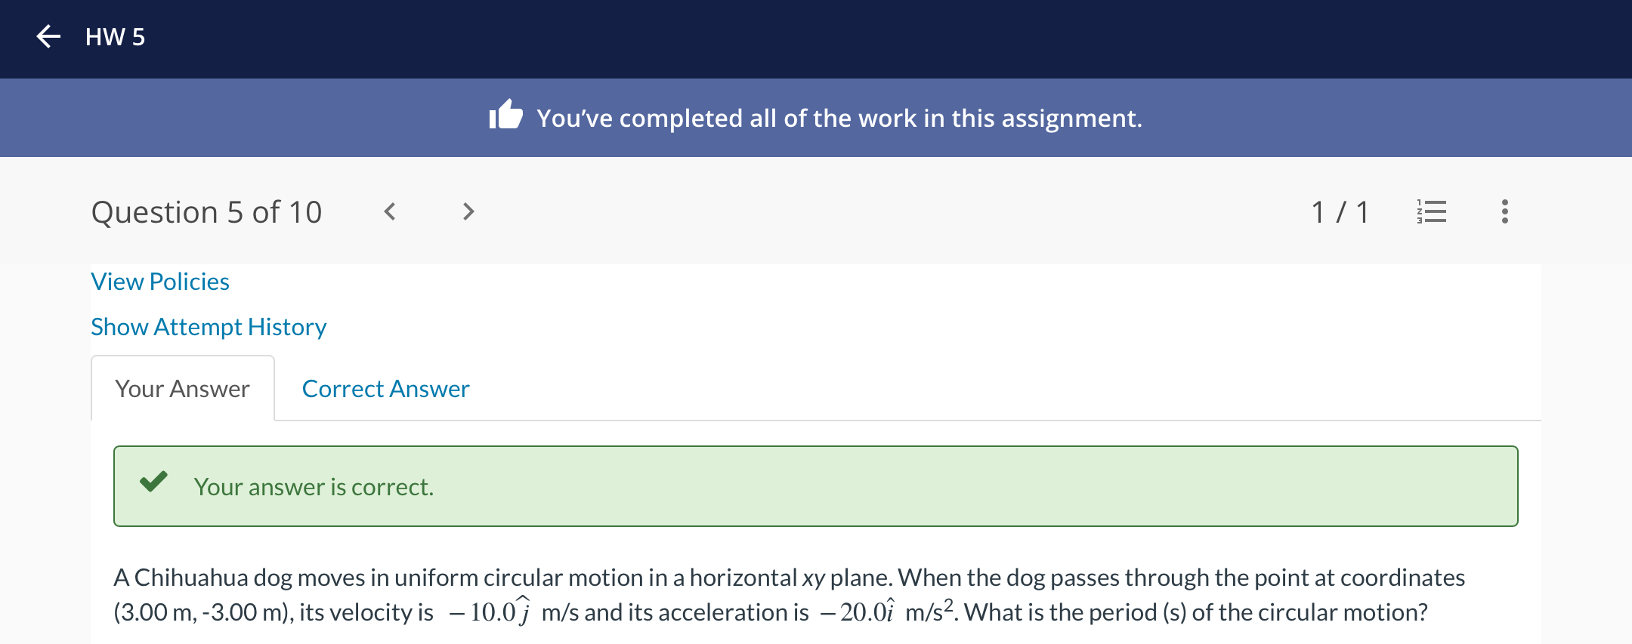Expand Show Attempt History

click(209, 327)
